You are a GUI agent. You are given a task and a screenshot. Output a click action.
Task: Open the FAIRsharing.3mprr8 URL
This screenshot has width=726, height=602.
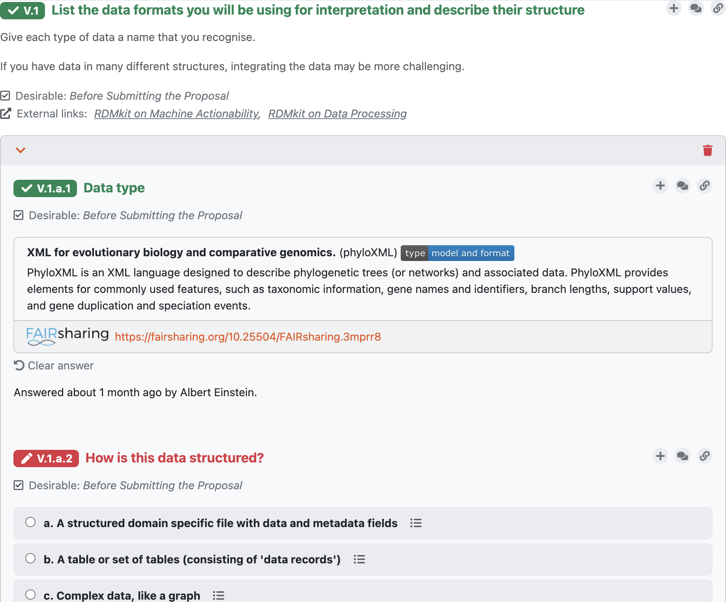pyautogui.click(x=248, y=337)
